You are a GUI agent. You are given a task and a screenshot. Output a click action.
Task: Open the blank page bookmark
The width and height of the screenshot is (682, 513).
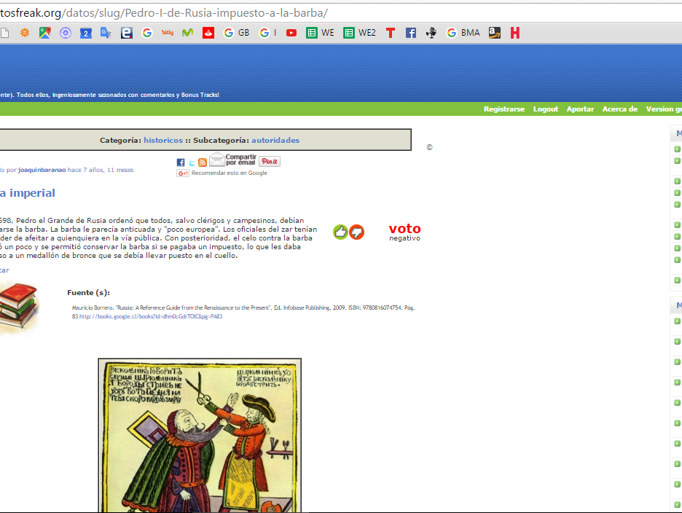tap(4, 33)
